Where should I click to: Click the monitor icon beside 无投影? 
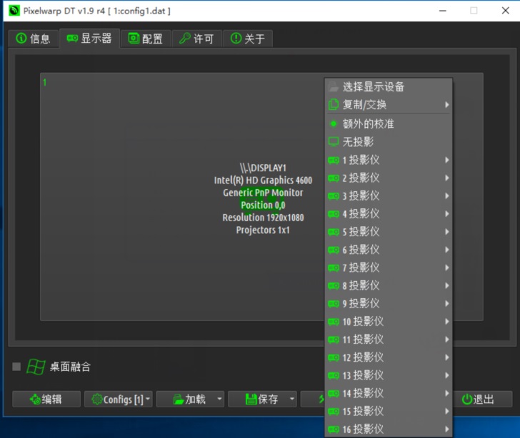334,142
